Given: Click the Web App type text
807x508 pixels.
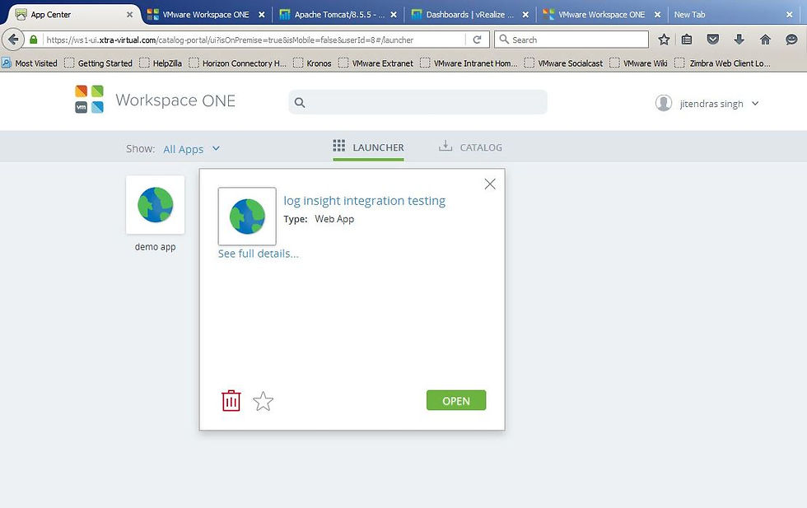Looking at the screenshot, I should click(x=334, y=219).
